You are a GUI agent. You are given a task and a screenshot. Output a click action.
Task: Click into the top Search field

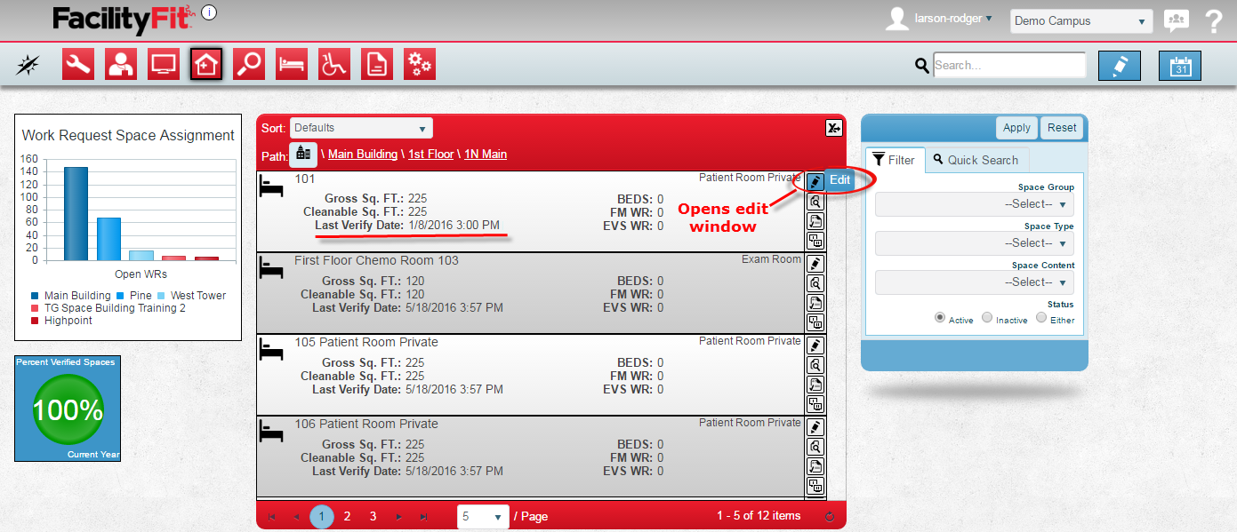coord(1009,65)
